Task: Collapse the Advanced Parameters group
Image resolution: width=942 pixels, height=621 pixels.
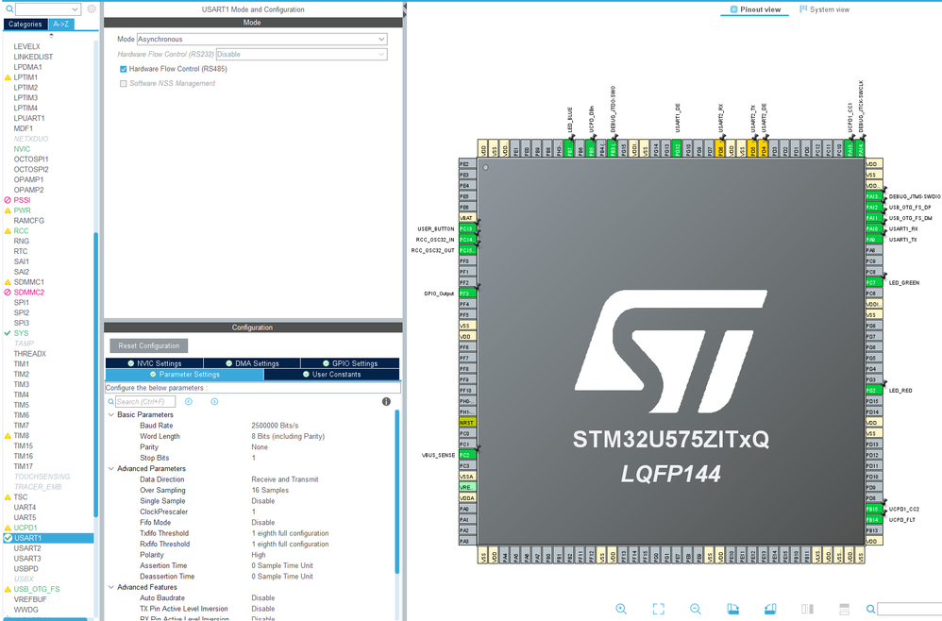Action: 111,469
